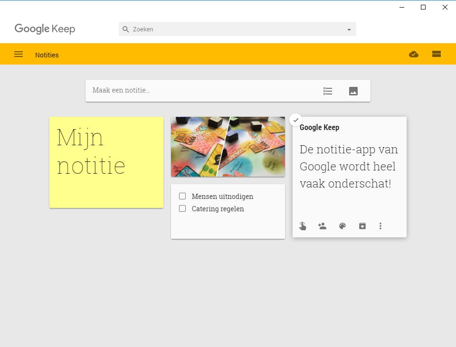Check the Mensen uitnodigen checkbox
Image resolution: width=456 pixels, height=347 pixels.
click(182, 196)
